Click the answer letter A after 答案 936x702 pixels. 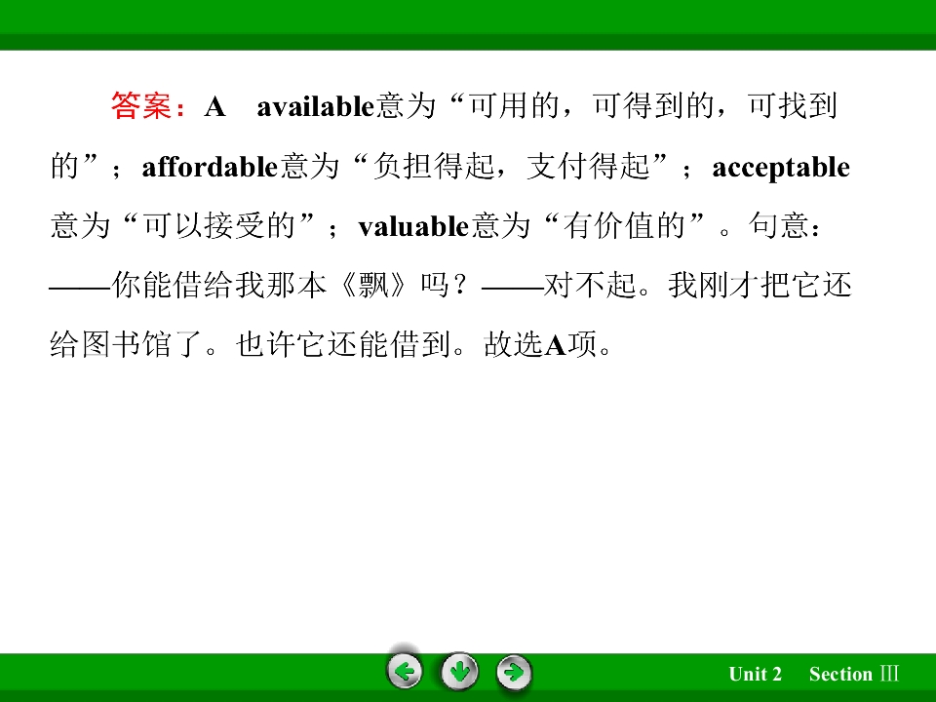pyautogui.click(x=214, y=107)
